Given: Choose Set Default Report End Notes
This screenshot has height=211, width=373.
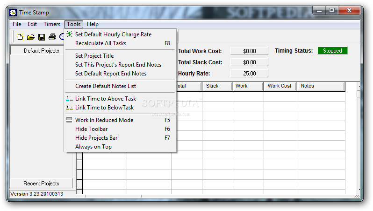Looking at the screenshot, I should pos(121,74).
